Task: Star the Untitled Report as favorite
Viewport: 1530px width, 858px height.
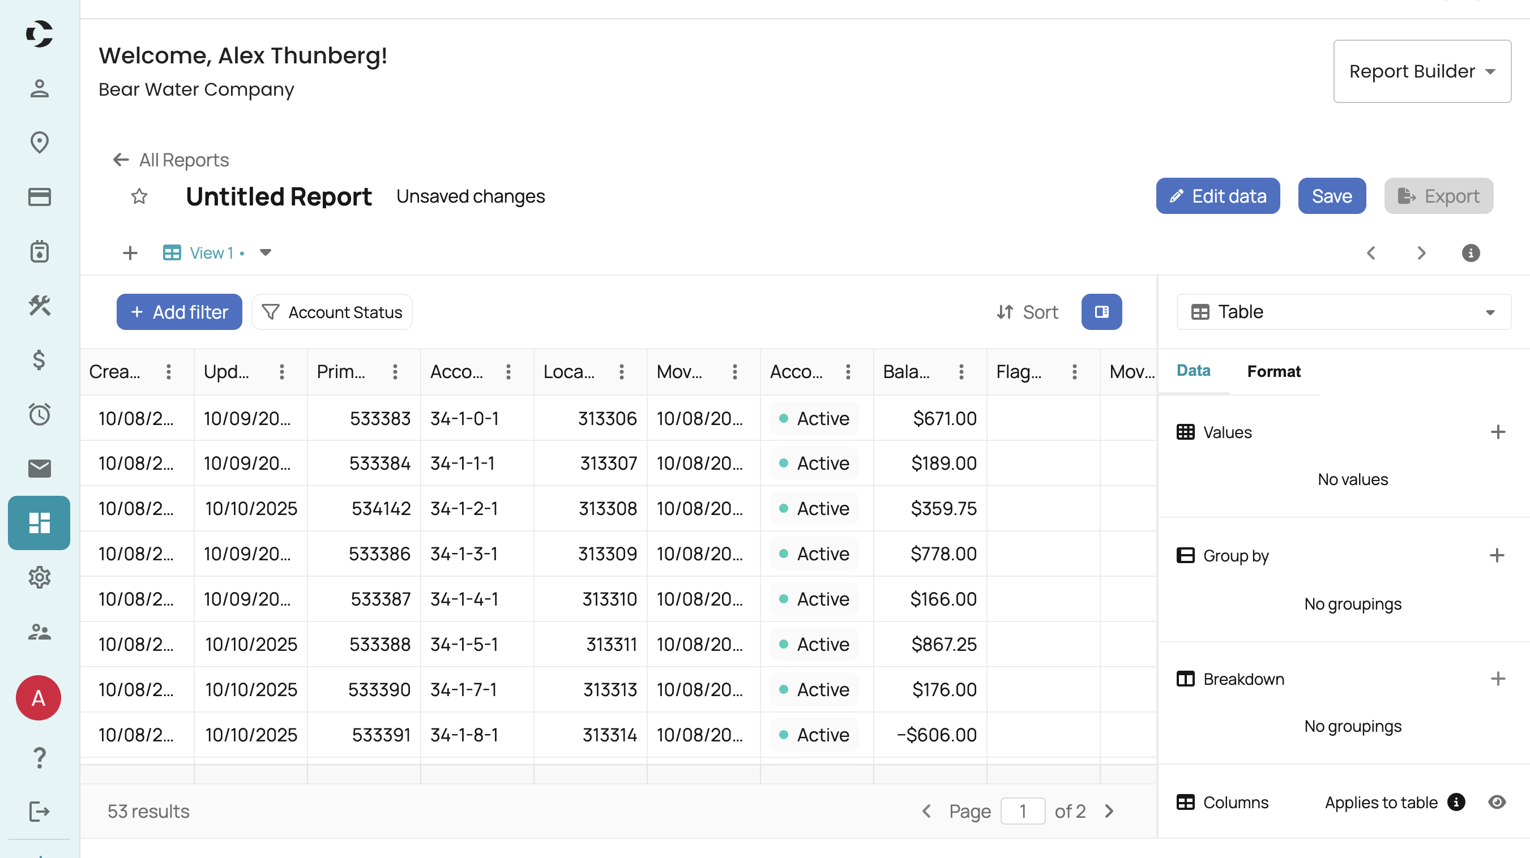Action: (139, 196)
